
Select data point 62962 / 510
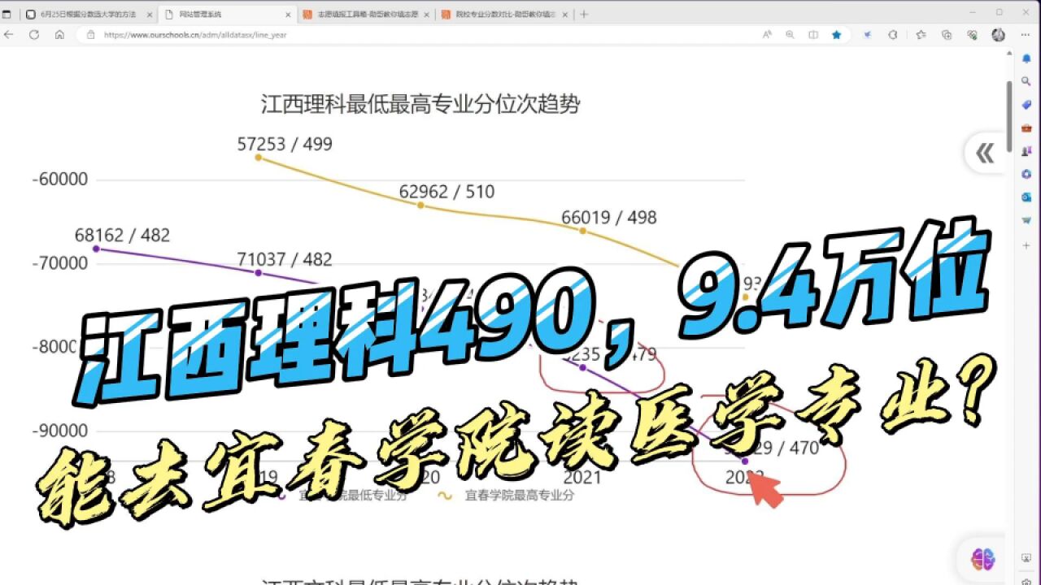tap(420, 205)
